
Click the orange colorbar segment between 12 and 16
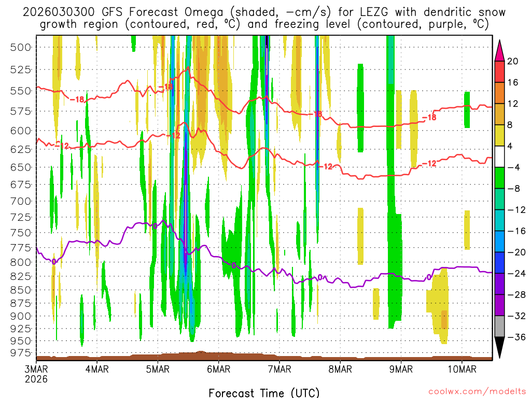coord(500,93)
